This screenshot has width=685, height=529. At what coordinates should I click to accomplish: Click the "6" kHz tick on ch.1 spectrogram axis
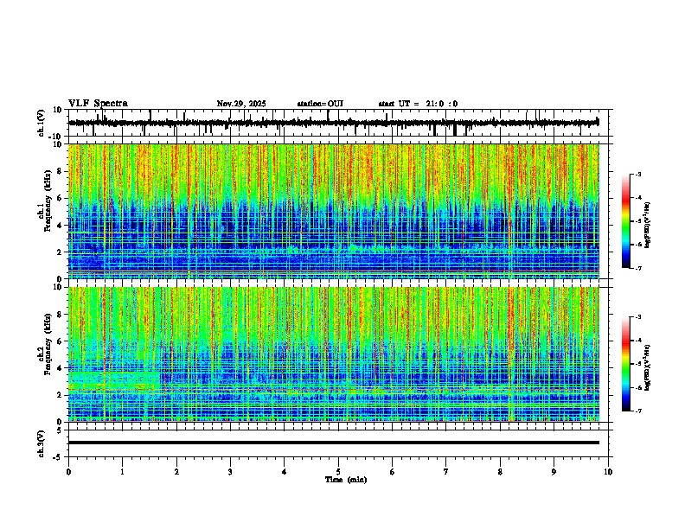[61, 199]
